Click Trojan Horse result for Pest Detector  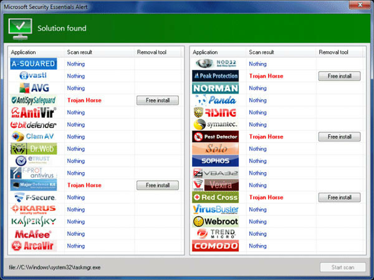[x=266, y=137]
